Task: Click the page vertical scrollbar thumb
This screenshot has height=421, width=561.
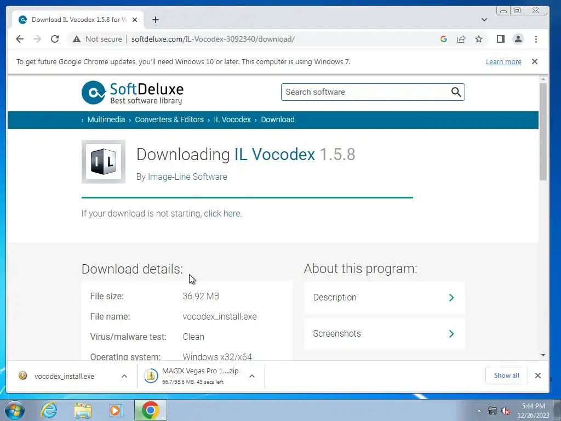Action: coord(543,131)
